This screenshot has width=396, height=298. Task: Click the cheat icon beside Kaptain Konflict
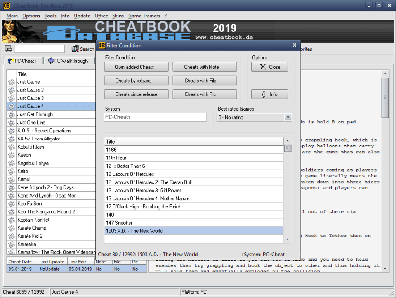11,220
